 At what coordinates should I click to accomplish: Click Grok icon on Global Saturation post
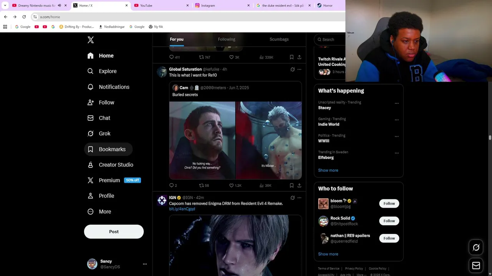(x=293, y=69)
